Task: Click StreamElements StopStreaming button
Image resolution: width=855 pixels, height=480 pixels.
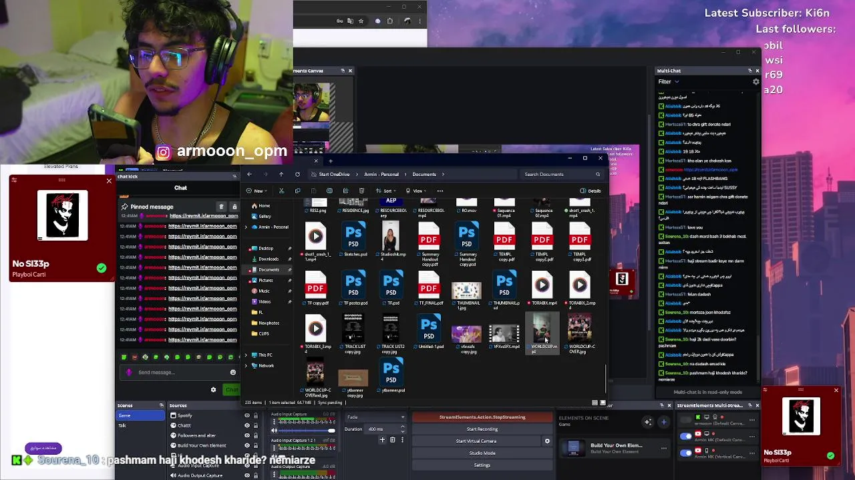Action: 482,417
